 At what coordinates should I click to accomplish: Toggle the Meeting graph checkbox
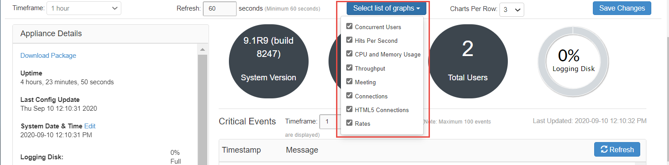click(x=349, y=82)
